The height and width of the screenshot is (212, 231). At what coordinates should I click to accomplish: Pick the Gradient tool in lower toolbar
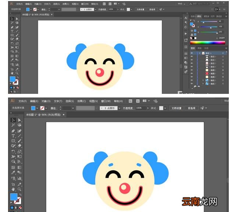pos(19,167)
